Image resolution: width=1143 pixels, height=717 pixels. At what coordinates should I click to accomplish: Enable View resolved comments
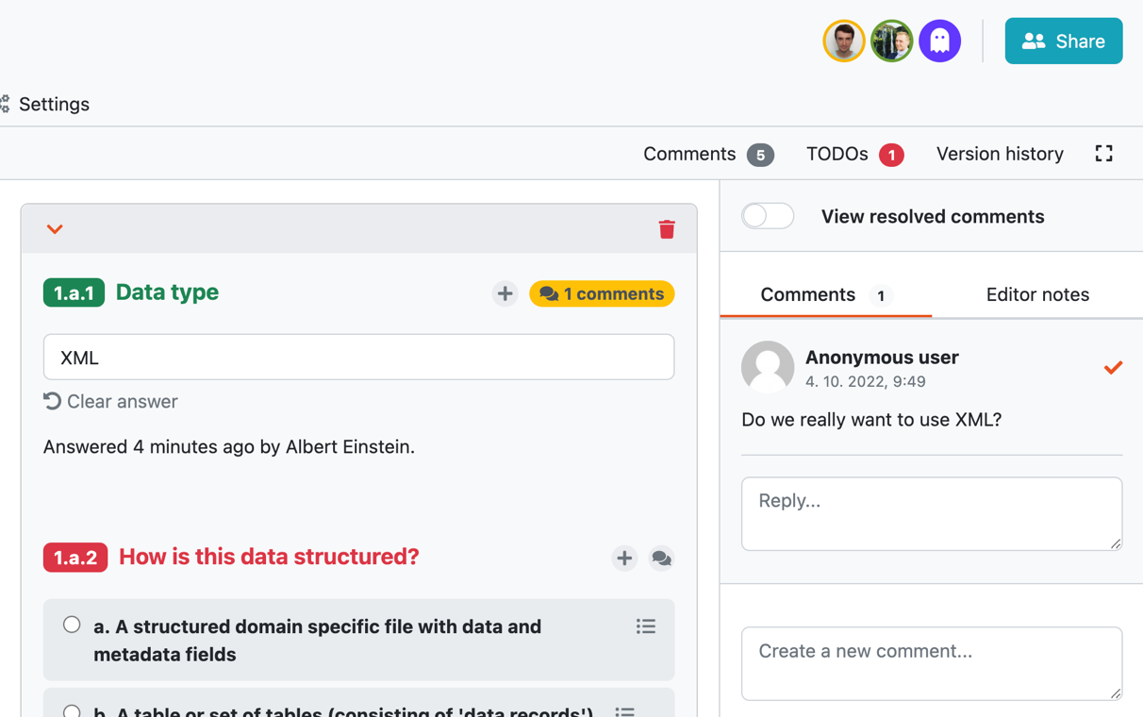(768, 216)
